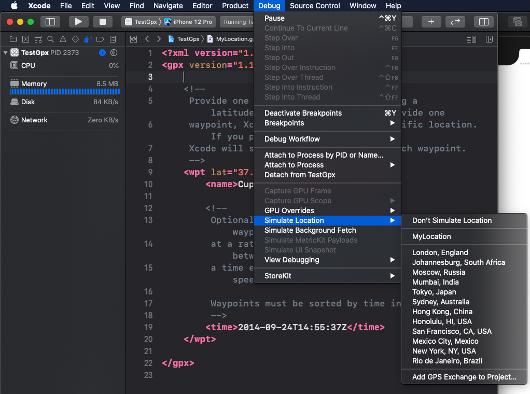Click TestGpx in the jump bar
Image resolution: width=530 pixels, height=394 pixels.
tap(184, 39)
